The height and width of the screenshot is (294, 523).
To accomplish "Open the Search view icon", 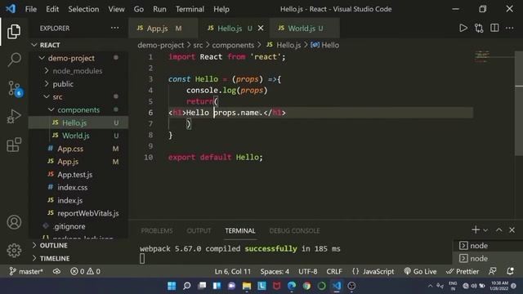I will tap(14, 60).
